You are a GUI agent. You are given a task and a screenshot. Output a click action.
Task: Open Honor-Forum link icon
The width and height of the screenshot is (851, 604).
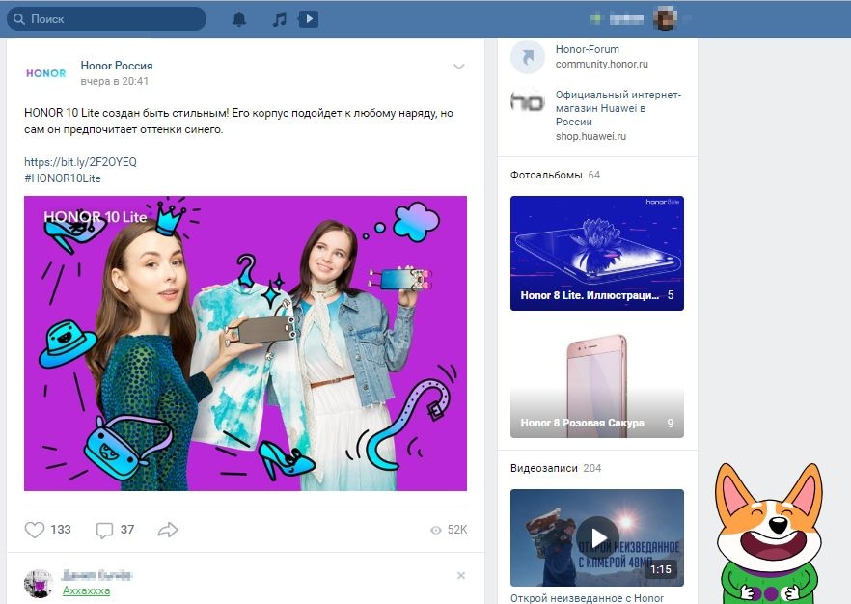pyautogui.click(x=527, y=57)
